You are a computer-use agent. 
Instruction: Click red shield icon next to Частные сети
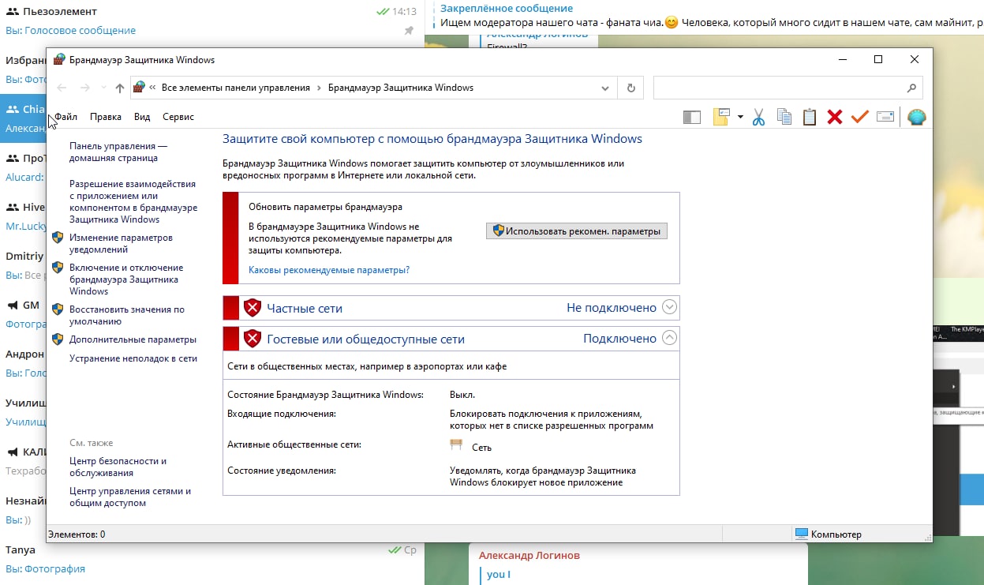(x=253, y=308)
